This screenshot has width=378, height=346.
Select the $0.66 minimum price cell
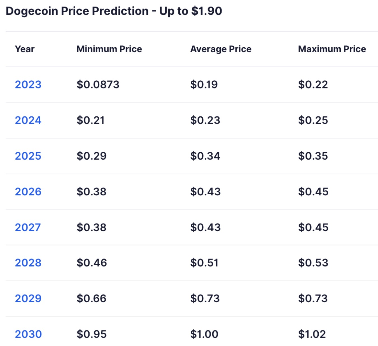[92, 298]
